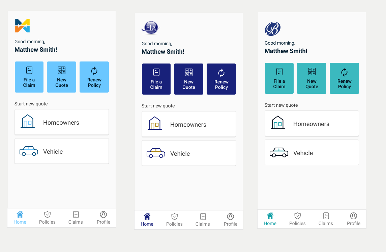This screenshot has width=386, height=252.
Task: Click 'Matthew Smith!' name in left mockup
Action: pos(36,50)
